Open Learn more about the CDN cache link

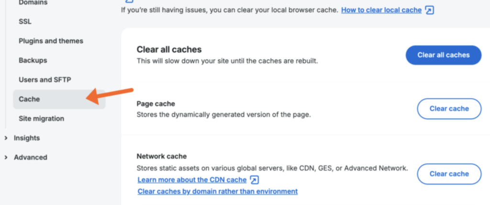[192, 180]
